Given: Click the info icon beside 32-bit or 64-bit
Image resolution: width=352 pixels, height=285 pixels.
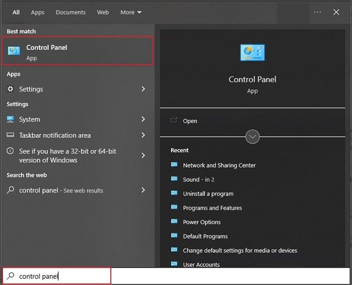Looking at the screenshot, I should pyautogui.click(x=11, y=151).
